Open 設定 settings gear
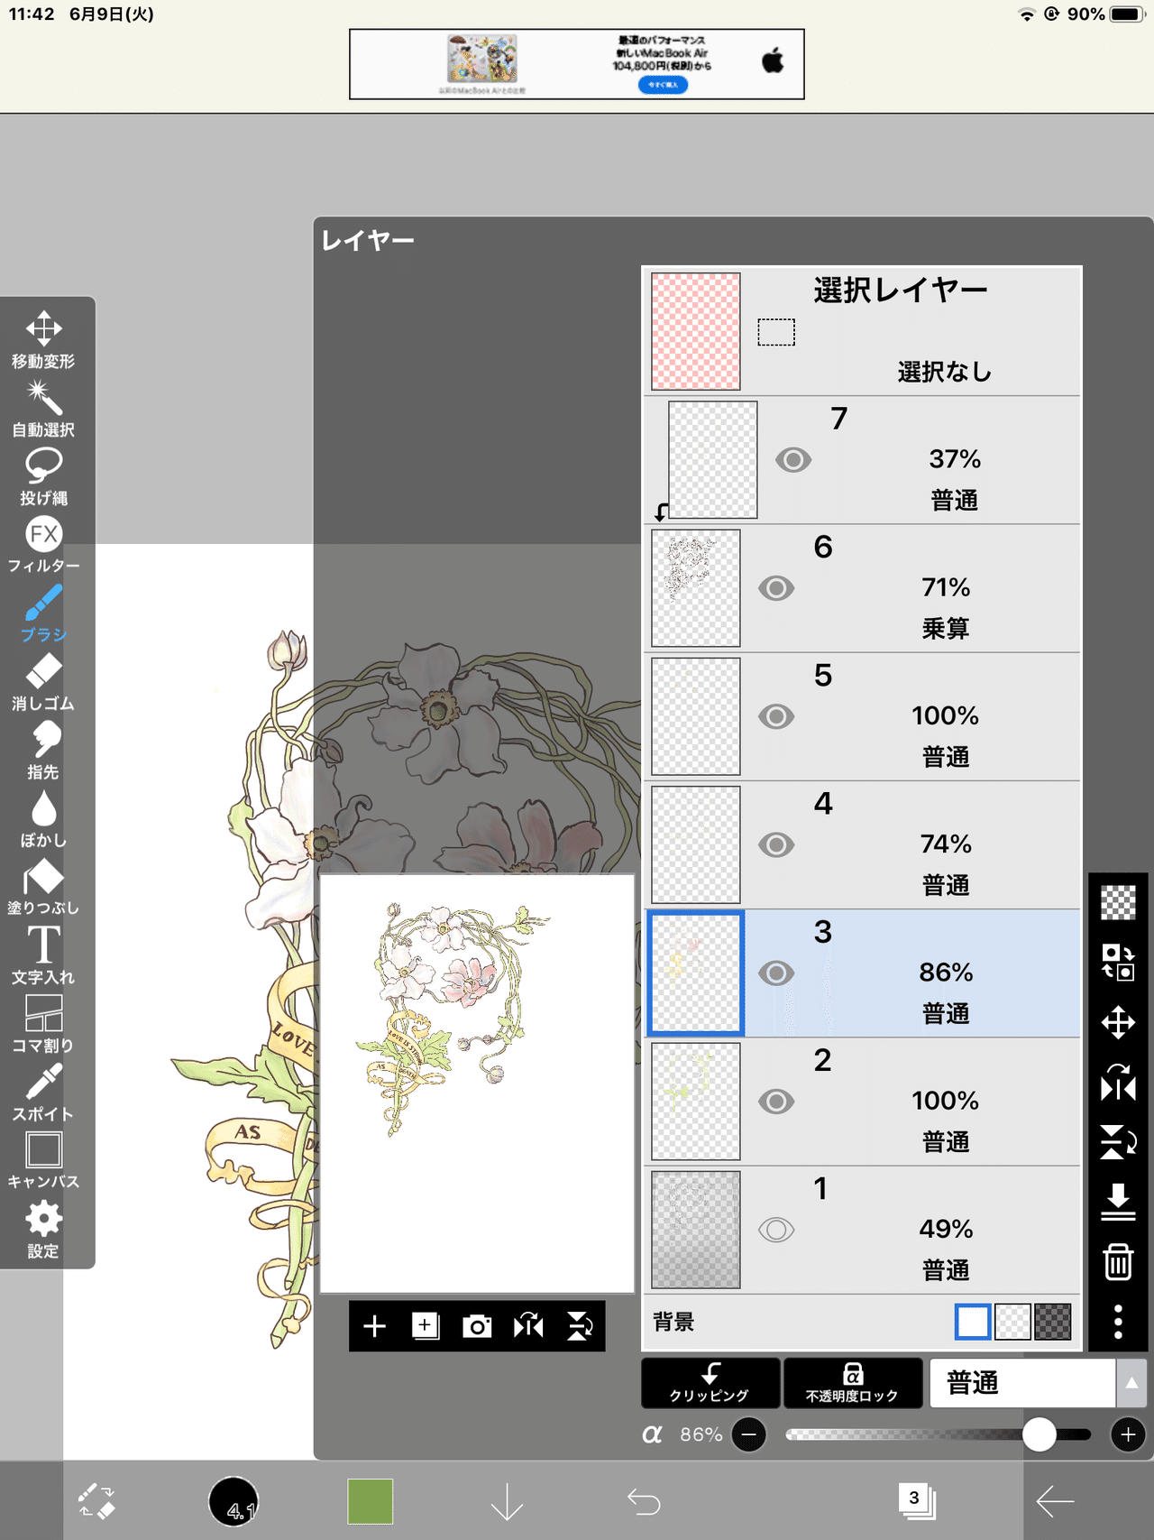The image size is (1154, 1540). tap(43, 1230)
